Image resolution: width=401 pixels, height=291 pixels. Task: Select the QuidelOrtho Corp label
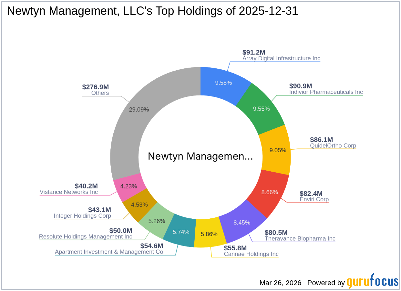333,145
